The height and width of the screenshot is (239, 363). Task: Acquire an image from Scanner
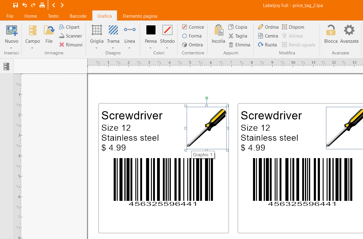tap(70, 36)
